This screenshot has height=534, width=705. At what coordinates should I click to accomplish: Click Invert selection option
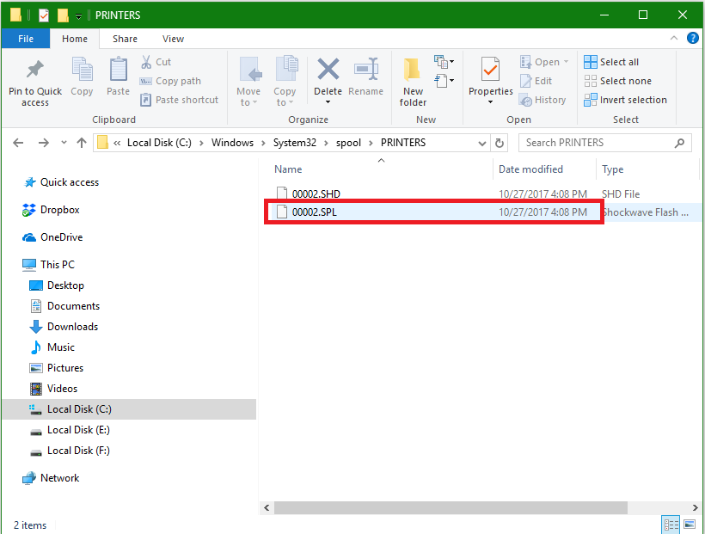[x=625, y=100]
